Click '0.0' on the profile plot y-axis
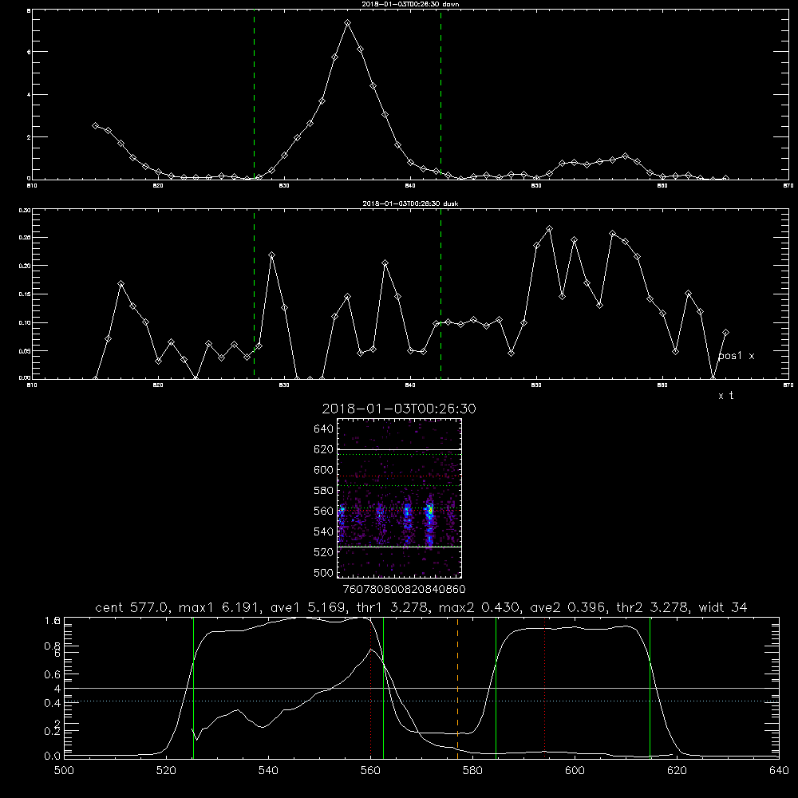The image size is (798, 798). 53,757
